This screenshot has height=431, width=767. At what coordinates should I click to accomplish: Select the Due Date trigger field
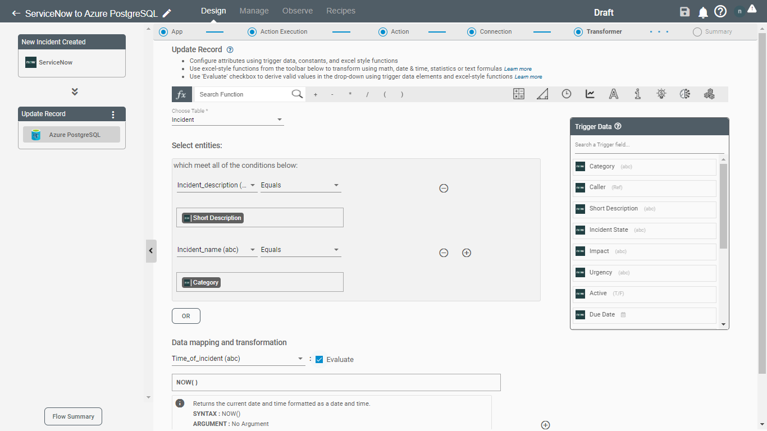pyautogui.click(x=645, y=315)
